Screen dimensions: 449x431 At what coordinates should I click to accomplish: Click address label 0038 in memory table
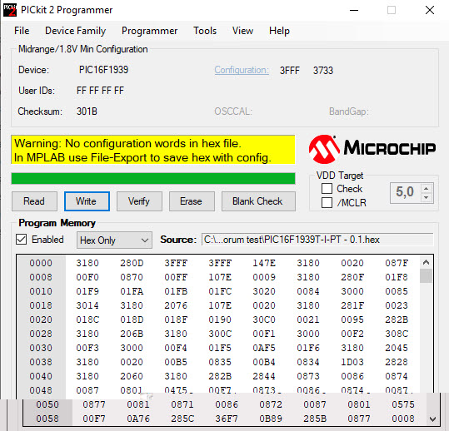pos(41,362)
